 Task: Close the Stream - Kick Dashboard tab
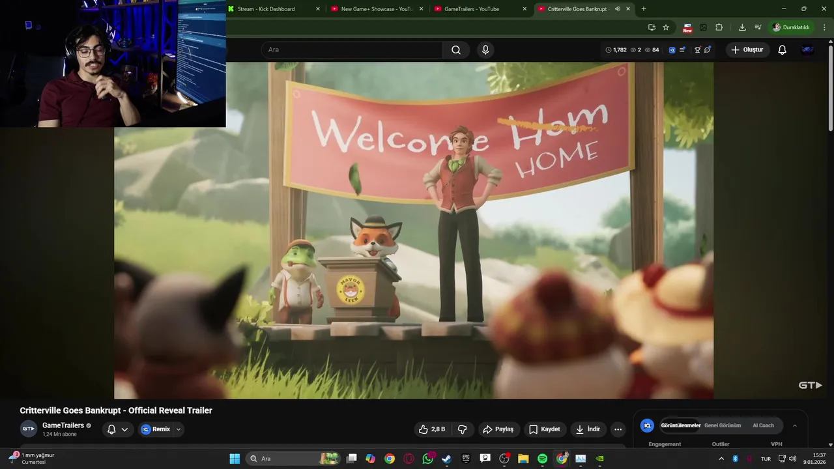point(318,9)
